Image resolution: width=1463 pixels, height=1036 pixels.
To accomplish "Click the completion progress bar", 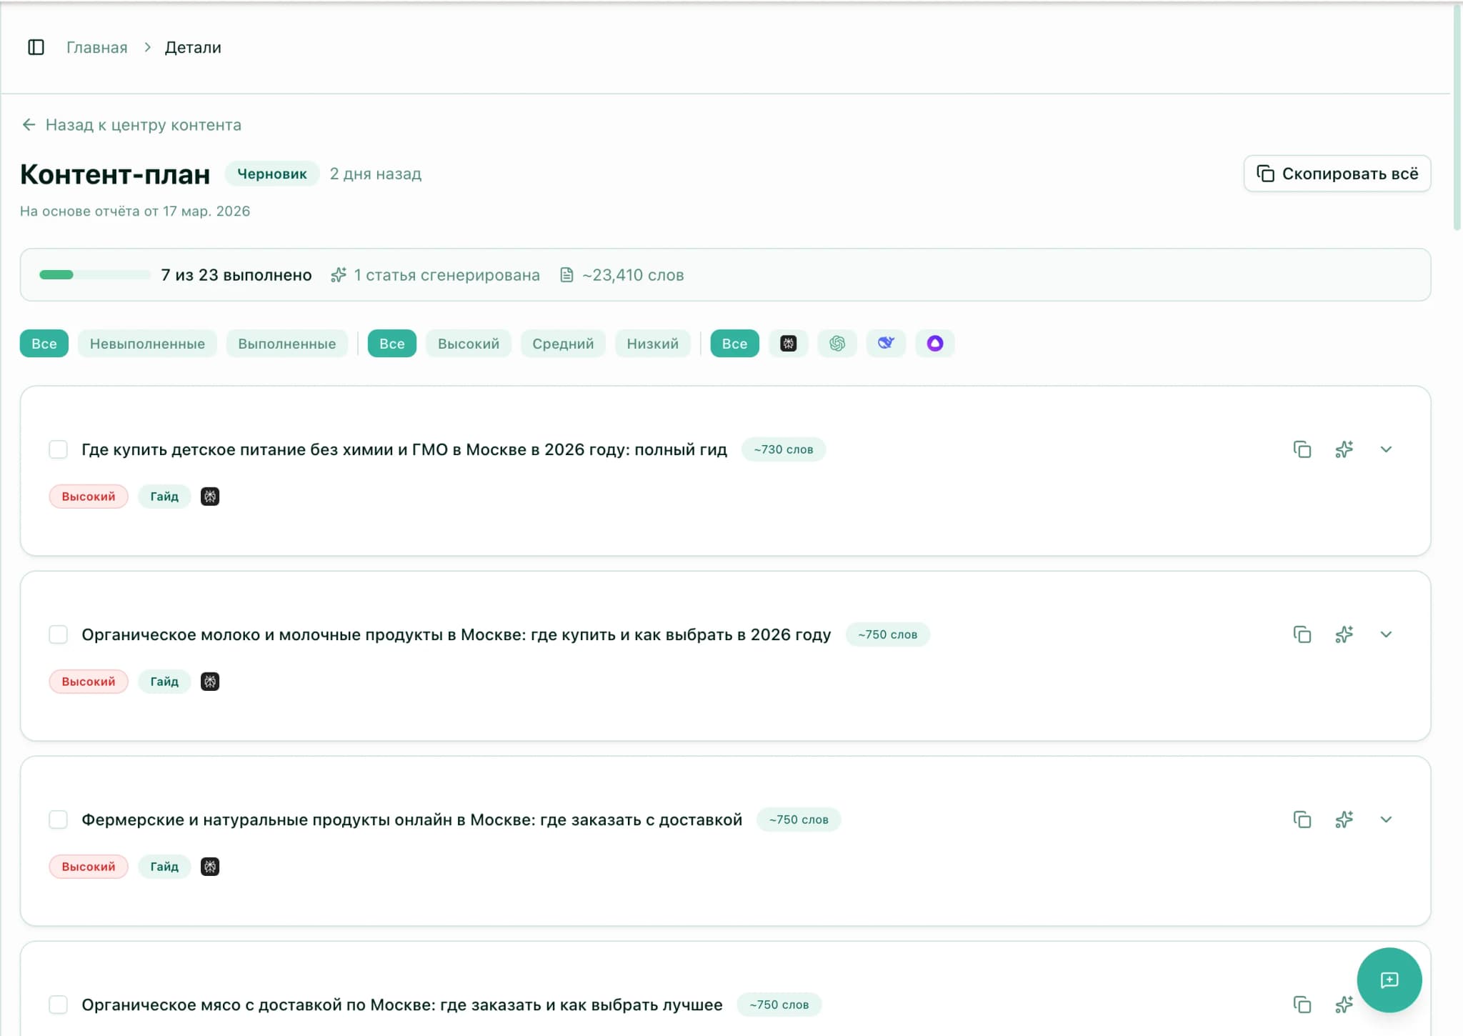I will point(94,275).
